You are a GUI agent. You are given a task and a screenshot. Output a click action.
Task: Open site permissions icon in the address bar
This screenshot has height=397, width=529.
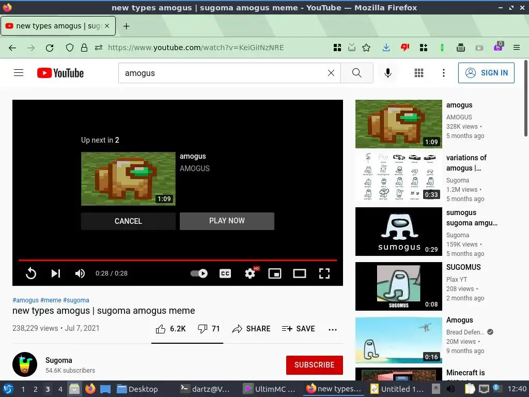(x=99, y=48)
